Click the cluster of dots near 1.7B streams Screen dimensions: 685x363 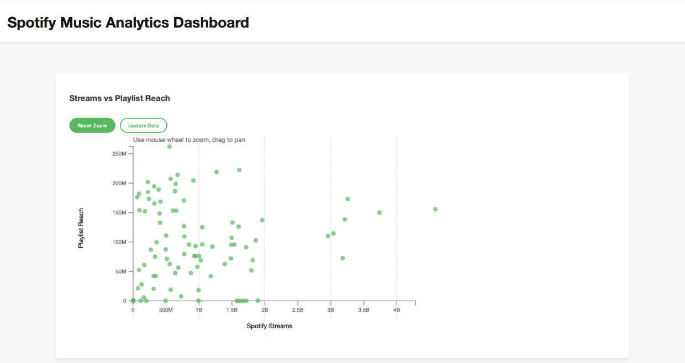240,300
